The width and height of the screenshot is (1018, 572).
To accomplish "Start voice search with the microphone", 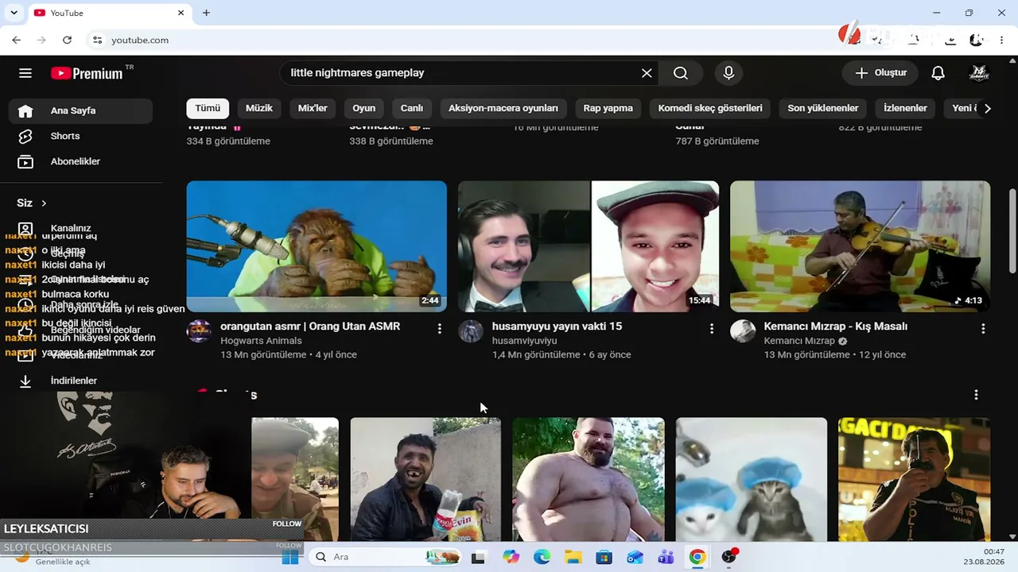I will 729,73.
